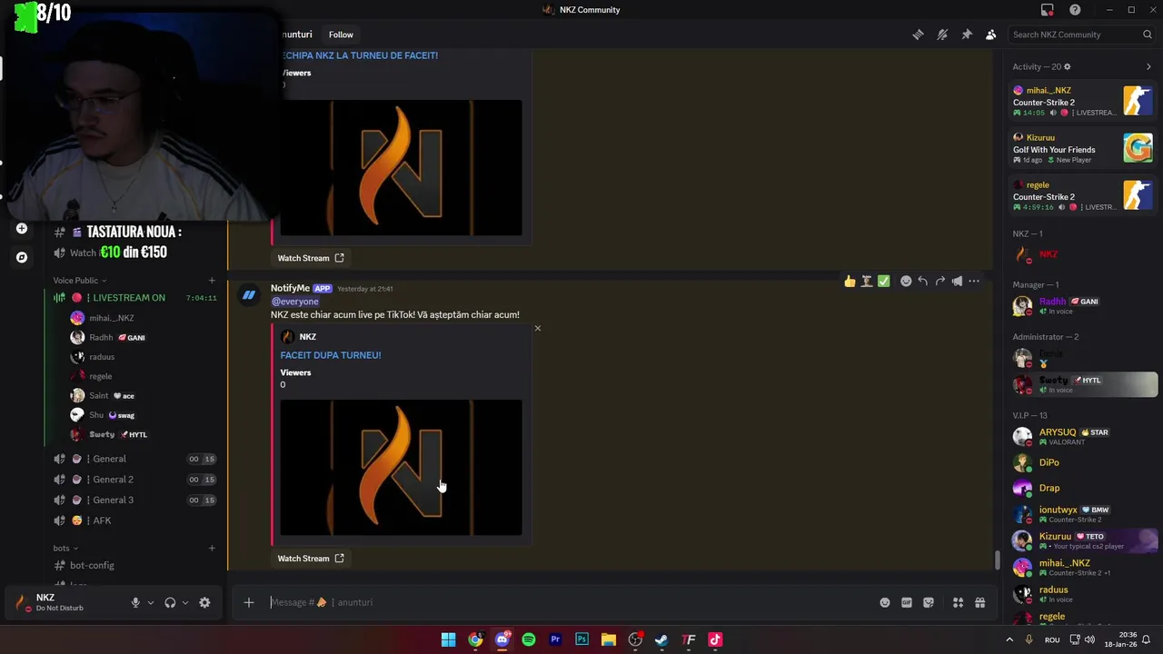Open pinned messages icon
Image resolution: width=1163 pixels, height=654 pixels.
(x=967, y=35)
